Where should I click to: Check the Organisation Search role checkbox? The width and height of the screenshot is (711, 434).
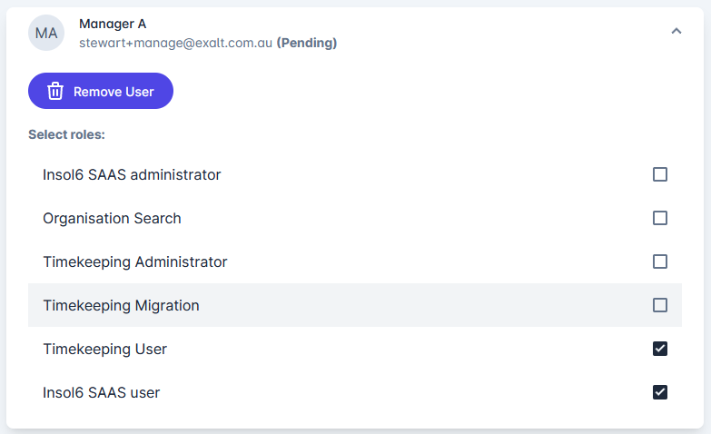click(660, 218)
